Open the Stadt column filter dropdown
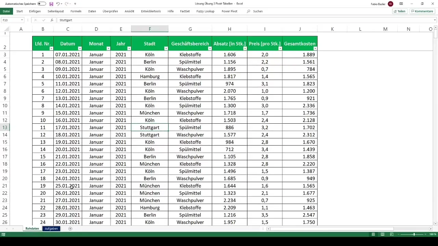Screen dimensions: 438x246 point(166,49)
